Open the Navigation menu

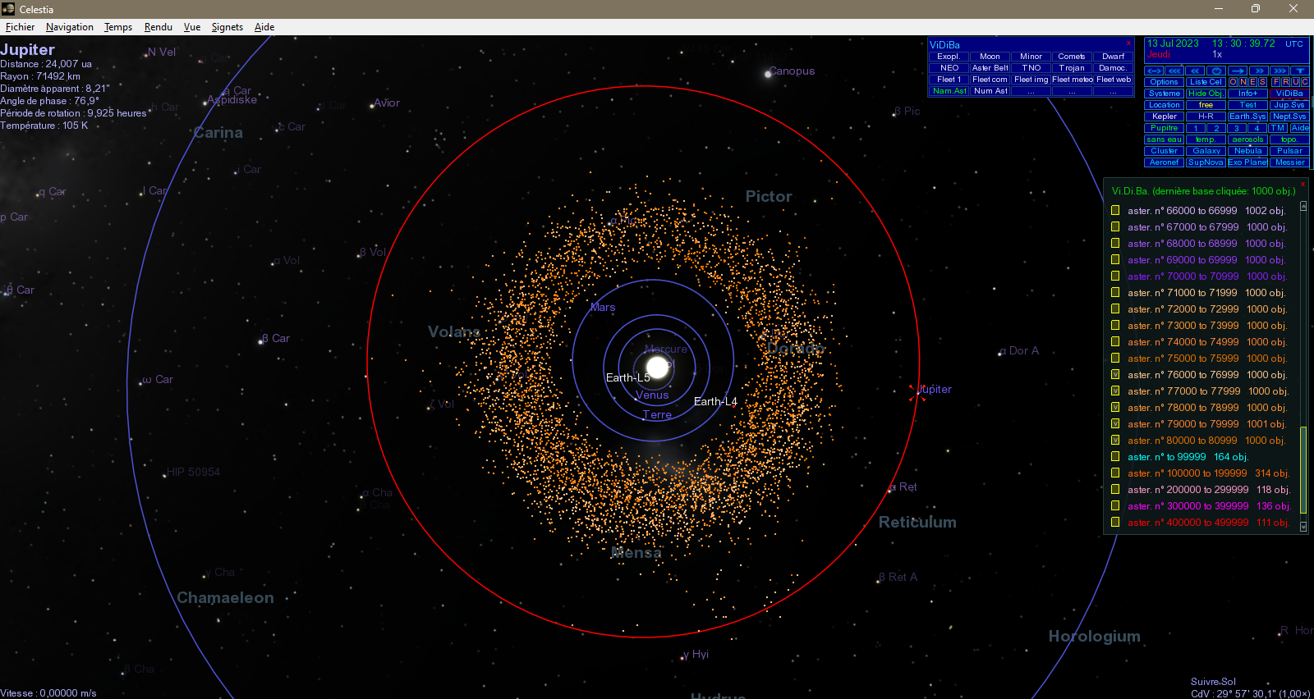point(70,27)
